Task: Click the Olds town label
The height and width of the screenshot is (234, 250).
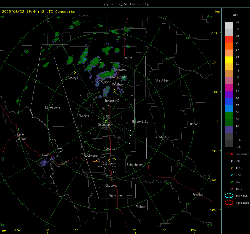Action: click(106, 116)
